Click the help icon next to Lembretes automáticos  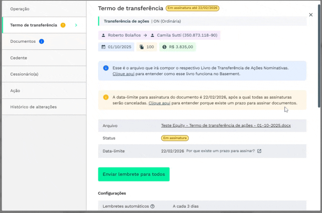[x=153, y=206]
